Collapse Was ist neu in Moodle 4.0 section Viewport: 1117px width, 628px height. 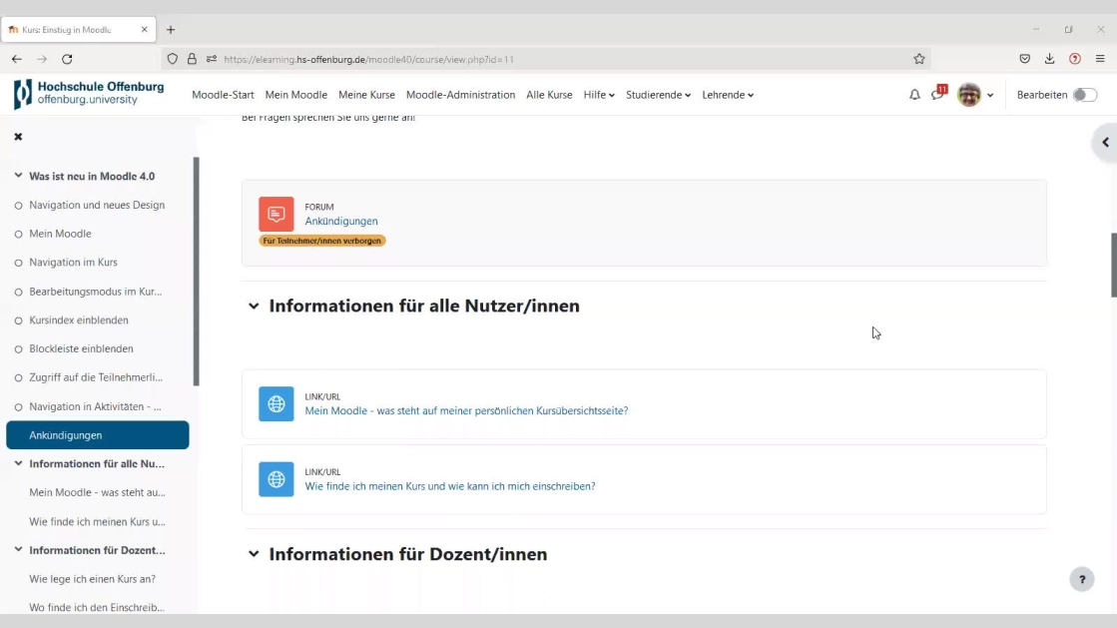(x=19, y=176)
